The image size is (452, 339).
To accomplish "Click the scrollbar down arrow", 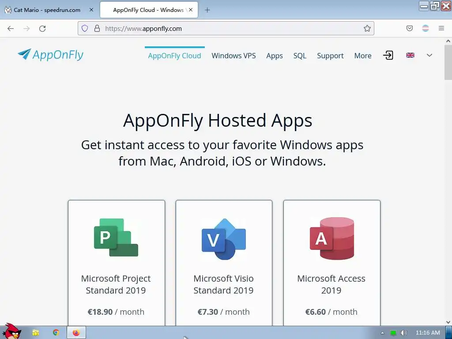I will (448, 322).
